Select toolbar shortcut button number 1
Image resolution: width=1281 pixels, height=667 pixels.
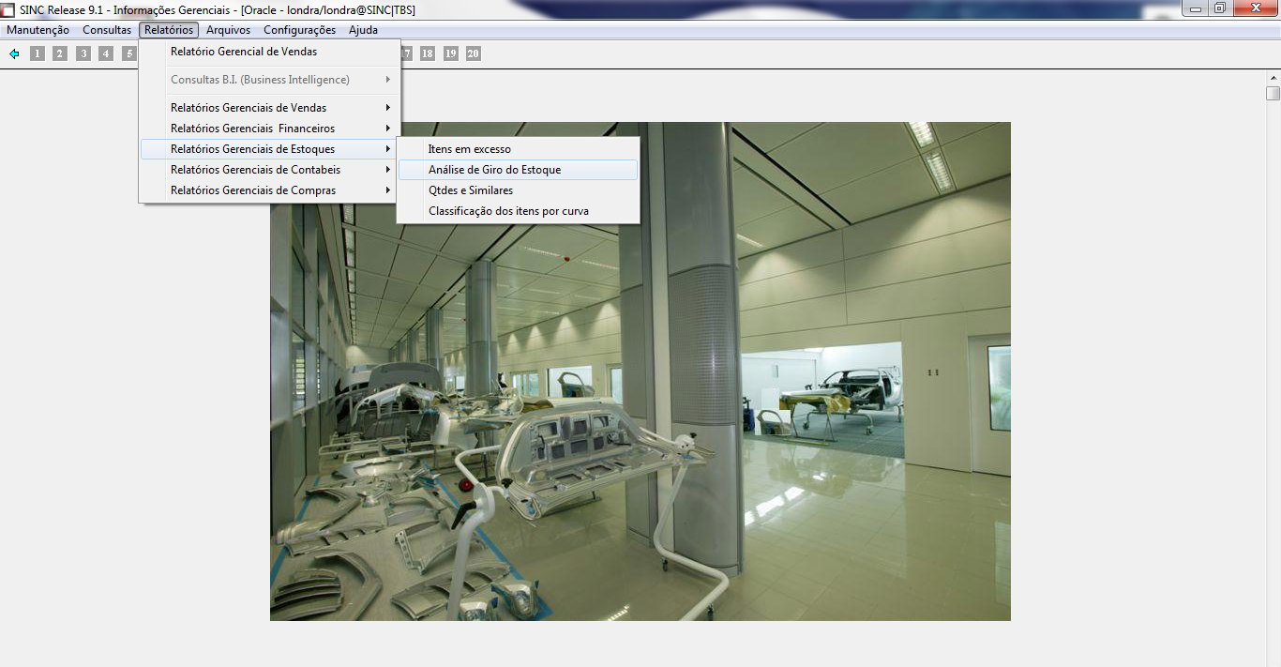38,53
